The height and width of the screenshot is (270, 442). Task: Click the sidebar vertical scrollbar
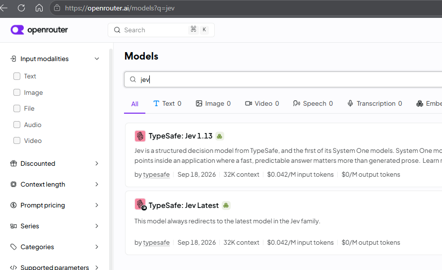(111, 158)
